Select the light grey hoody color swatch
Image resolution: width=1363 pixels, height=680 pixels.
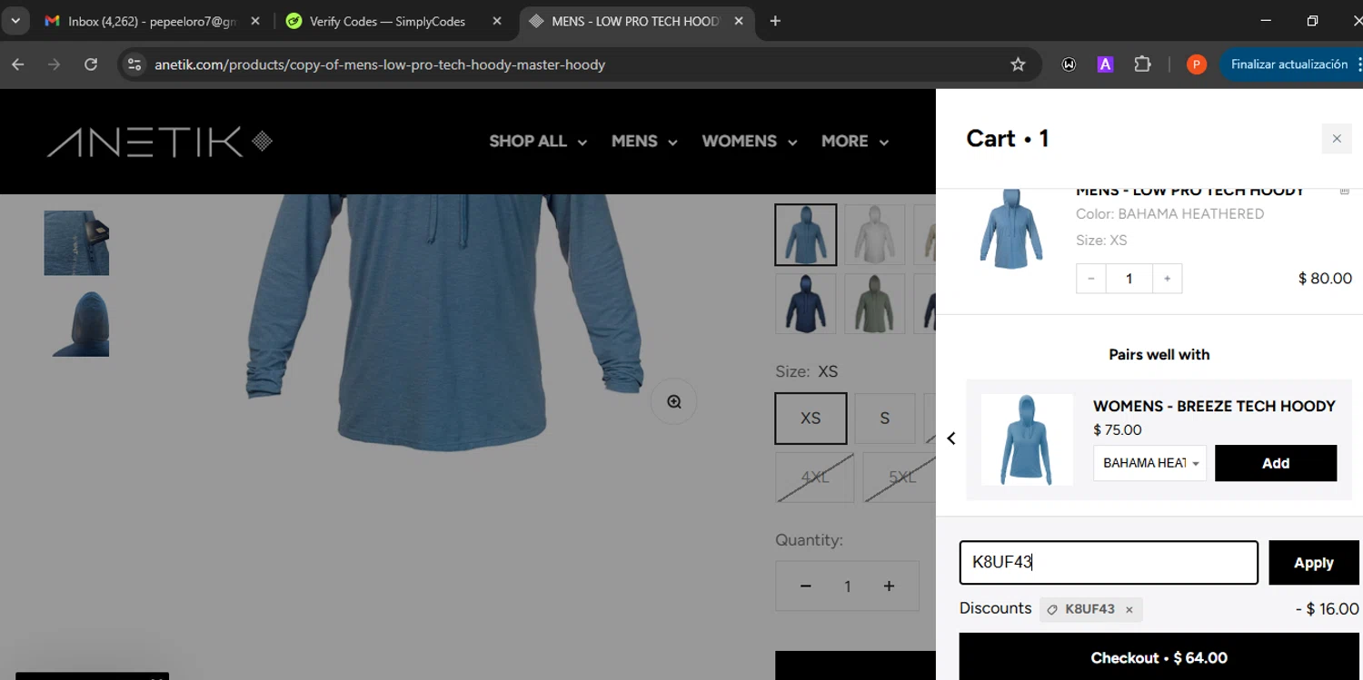click(x=875, y=235)
